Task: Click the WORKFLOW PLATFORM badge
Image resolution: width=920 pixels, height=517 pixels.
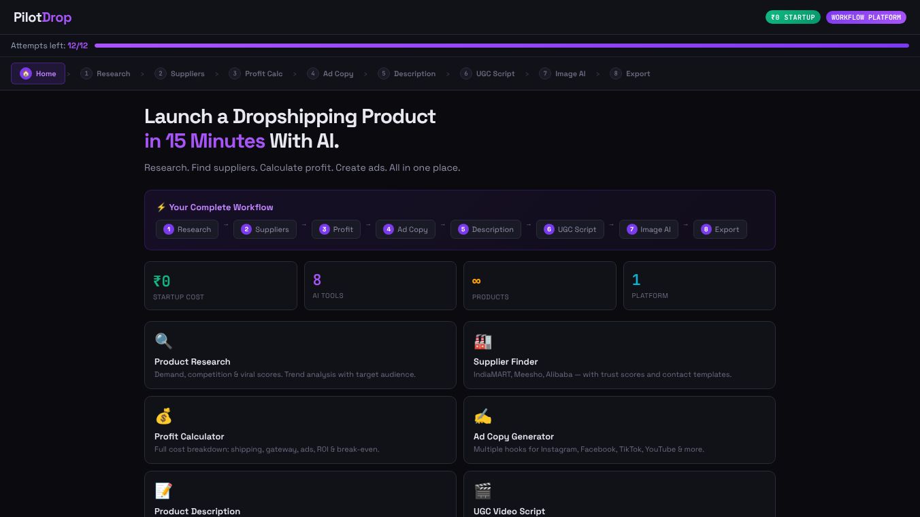Action: click(x=866, y=17)
